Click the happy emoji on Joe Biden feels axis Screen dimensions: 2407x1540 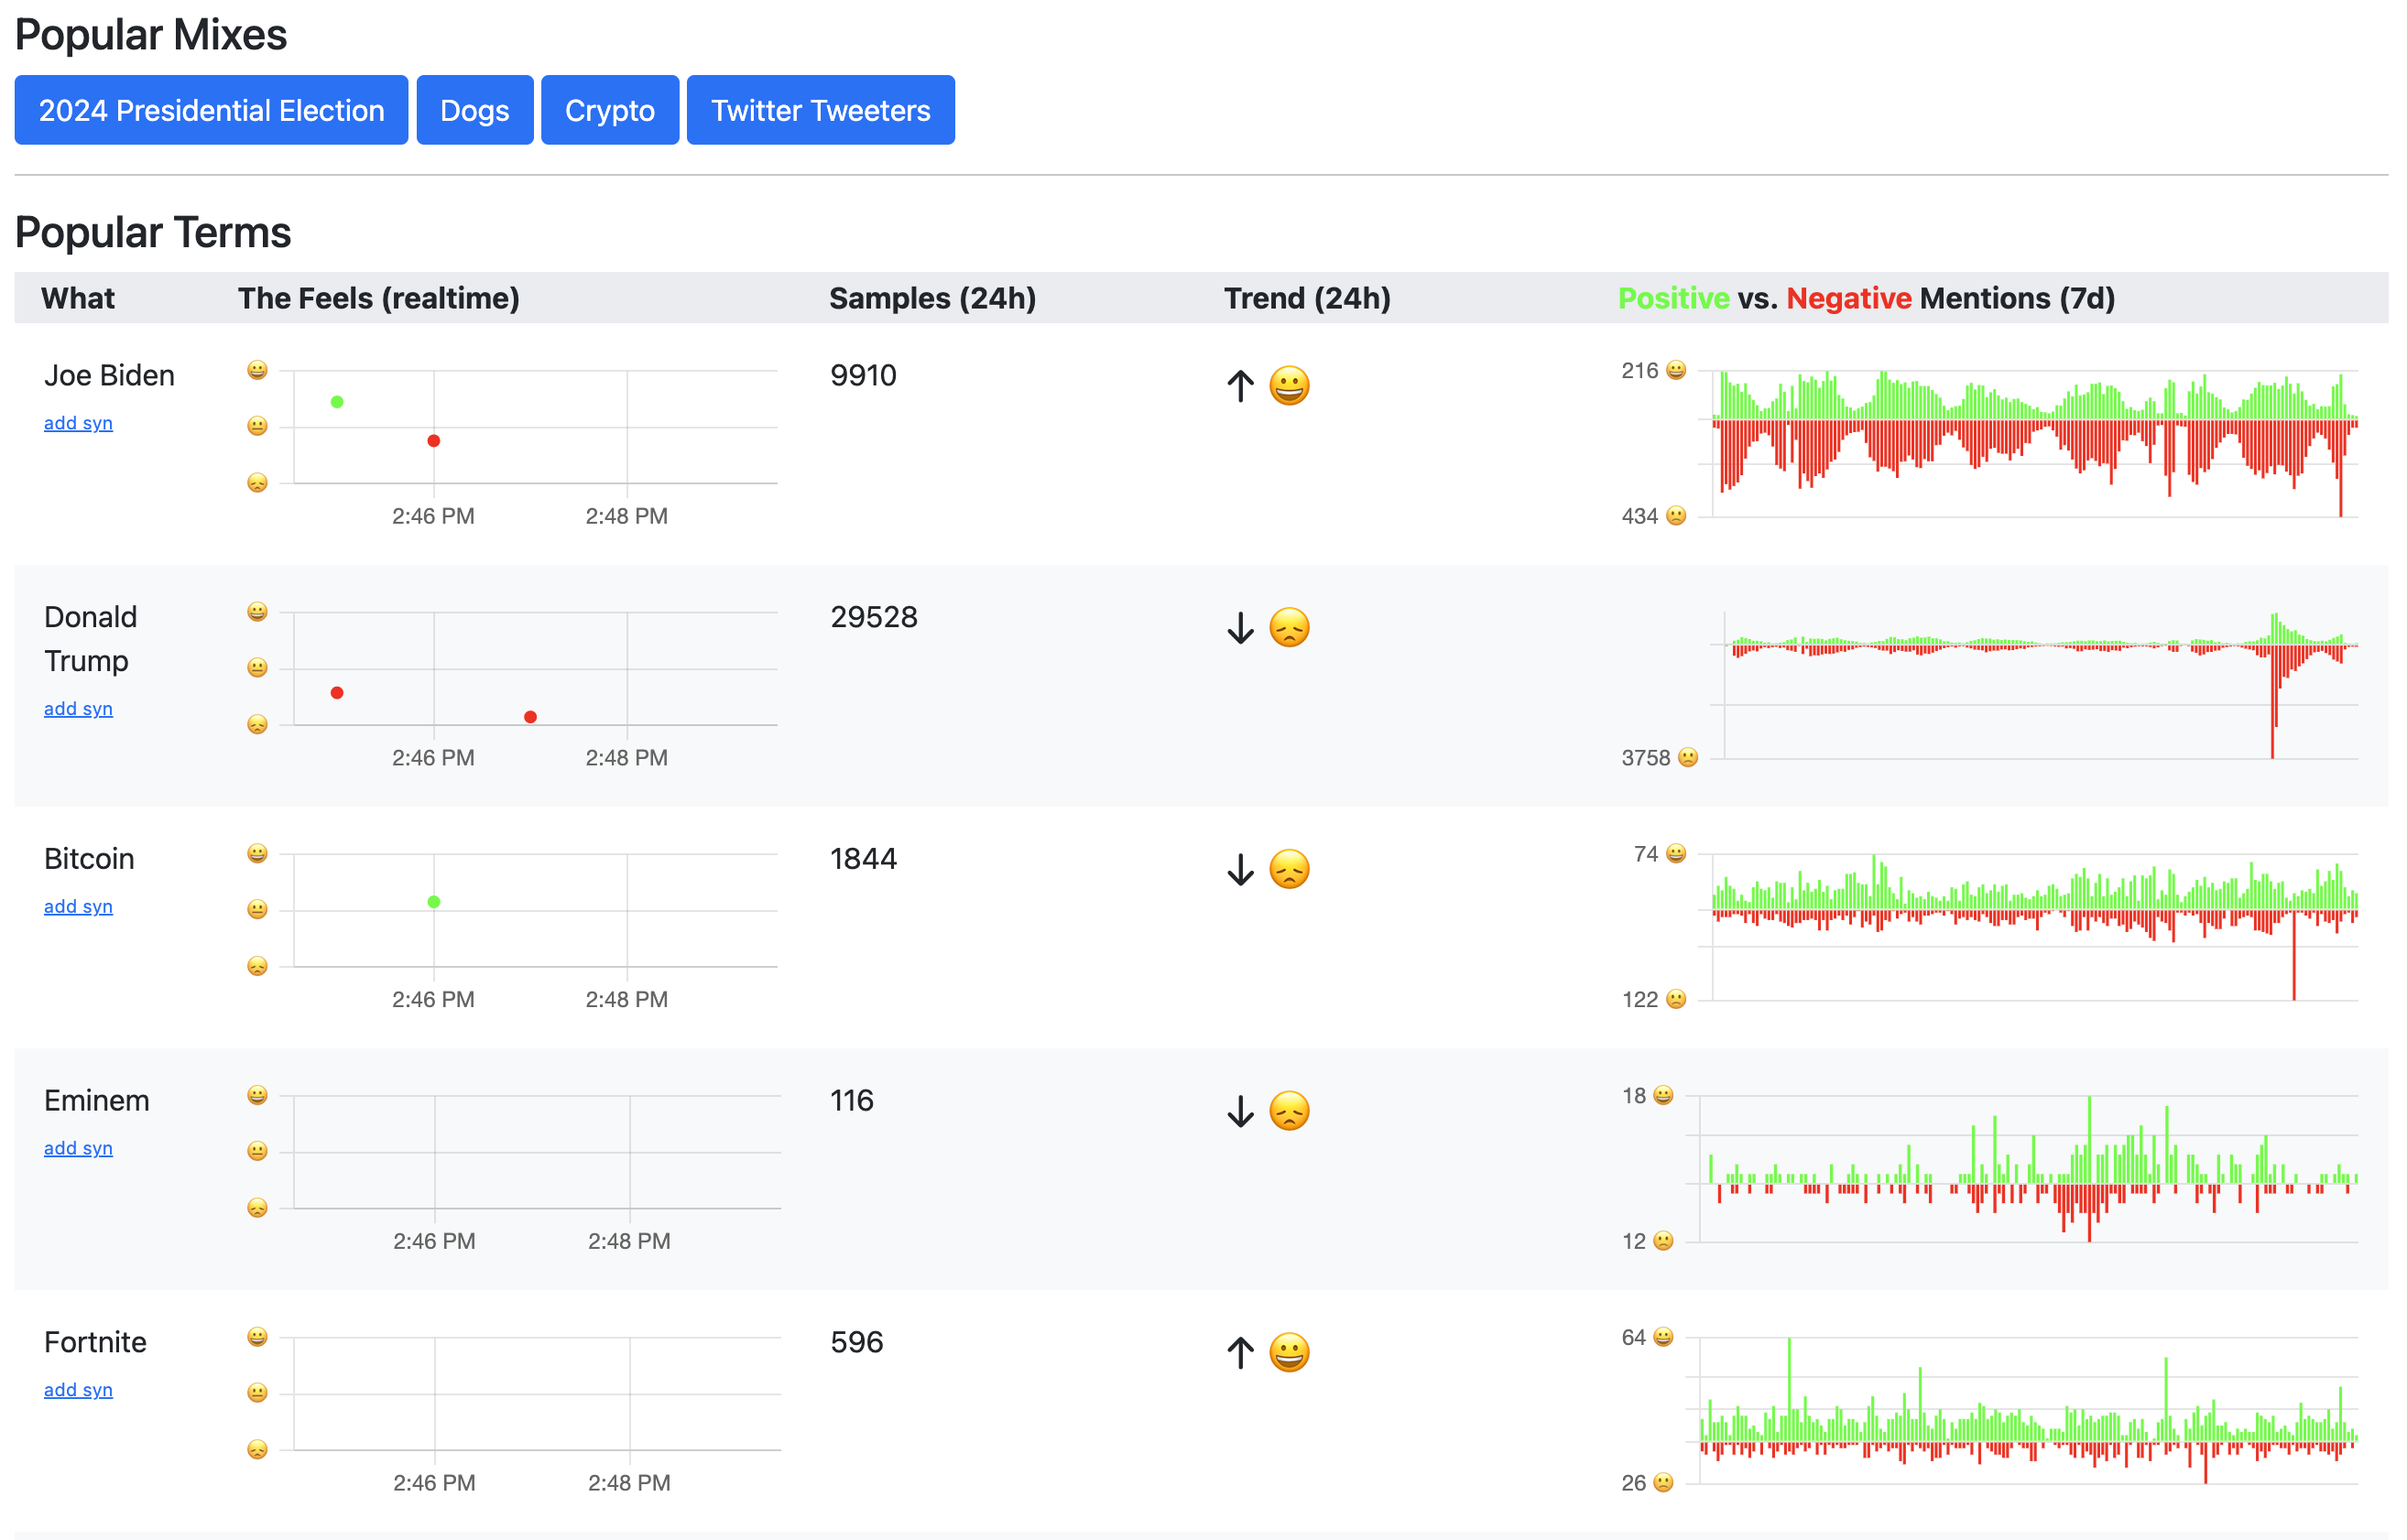point(257,370)
